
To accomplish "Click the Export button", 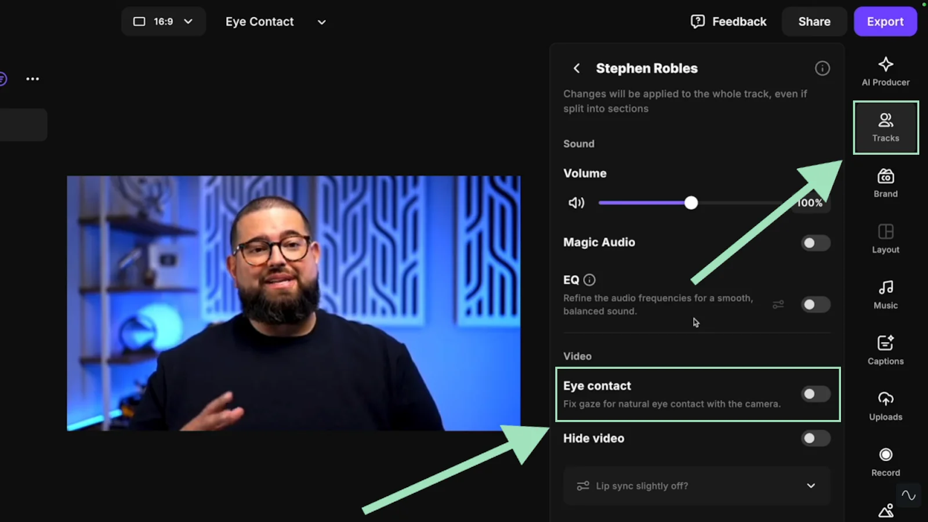I will pyautogui.click(x=885, y=21).
